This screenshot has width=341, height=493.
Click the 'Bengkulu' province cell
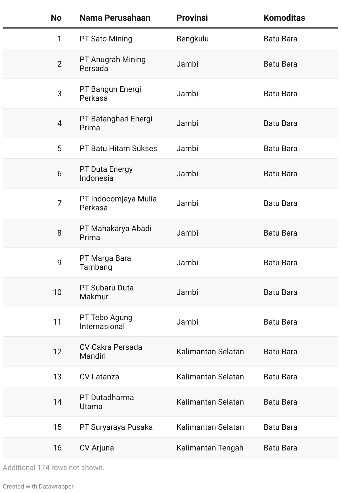pos(192,39)
